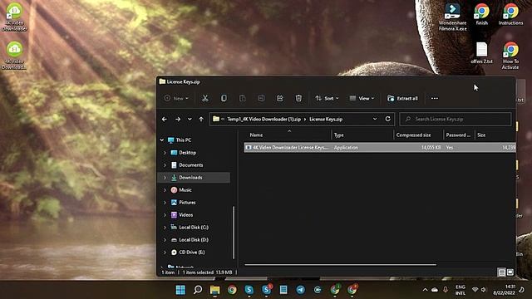Open taskbar Search magnifier icon
Image resolution: width=532 pixels, height=299 pixels.
click(x=198, y=290)
